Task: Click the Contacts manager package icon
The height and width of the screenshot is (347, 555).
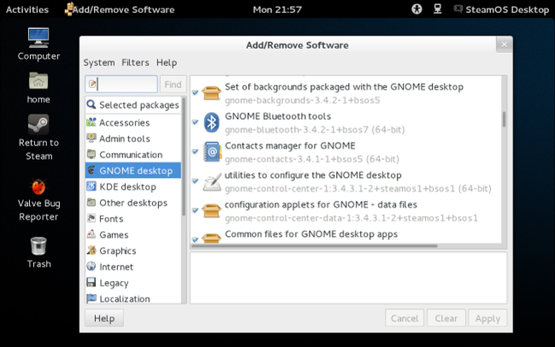Action: tap(212, 152)
